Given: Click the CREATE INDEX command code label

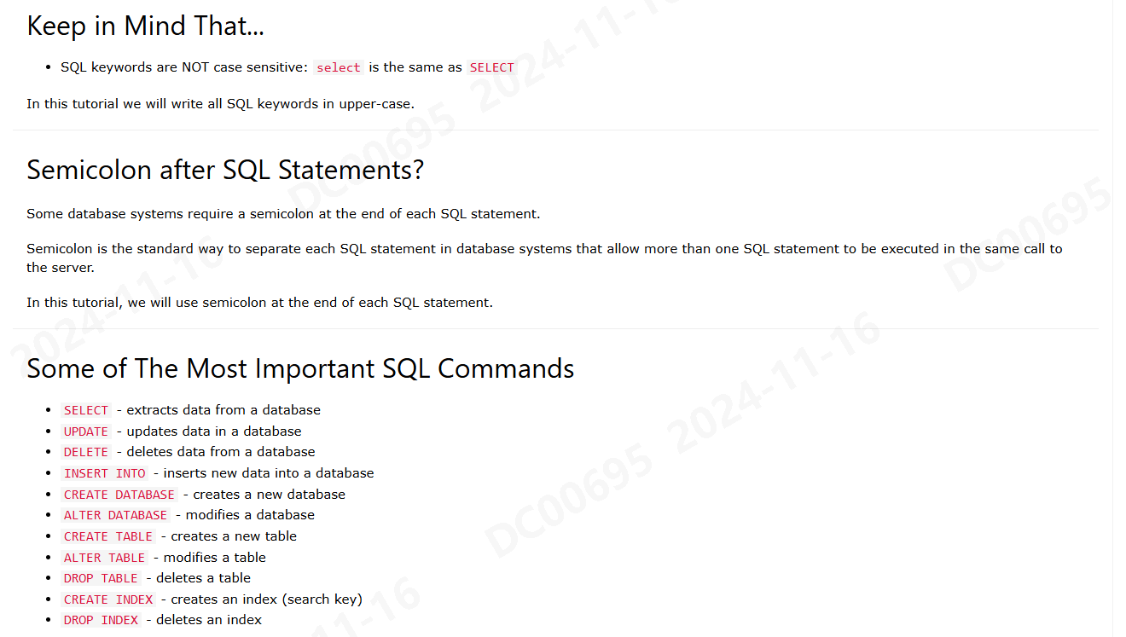Looking at the screenshot, I should tap(108, 599).
